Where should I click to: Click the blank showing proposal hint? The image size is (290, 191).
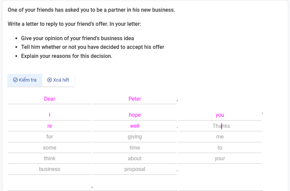[x=135, y=169]
